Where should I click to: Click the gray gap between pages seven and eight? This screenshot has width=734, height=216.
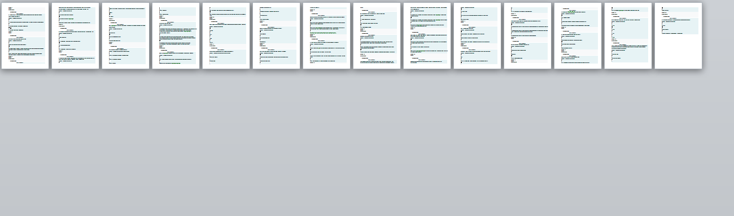(x=352, y=35)
